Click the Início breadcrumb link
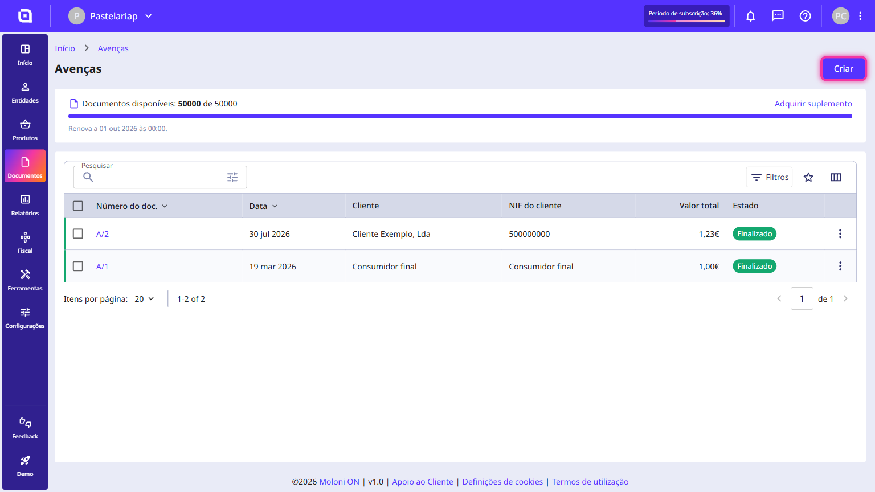Viewport: 875px width, 492px height. pyautogui.click(x=65, y=48)
